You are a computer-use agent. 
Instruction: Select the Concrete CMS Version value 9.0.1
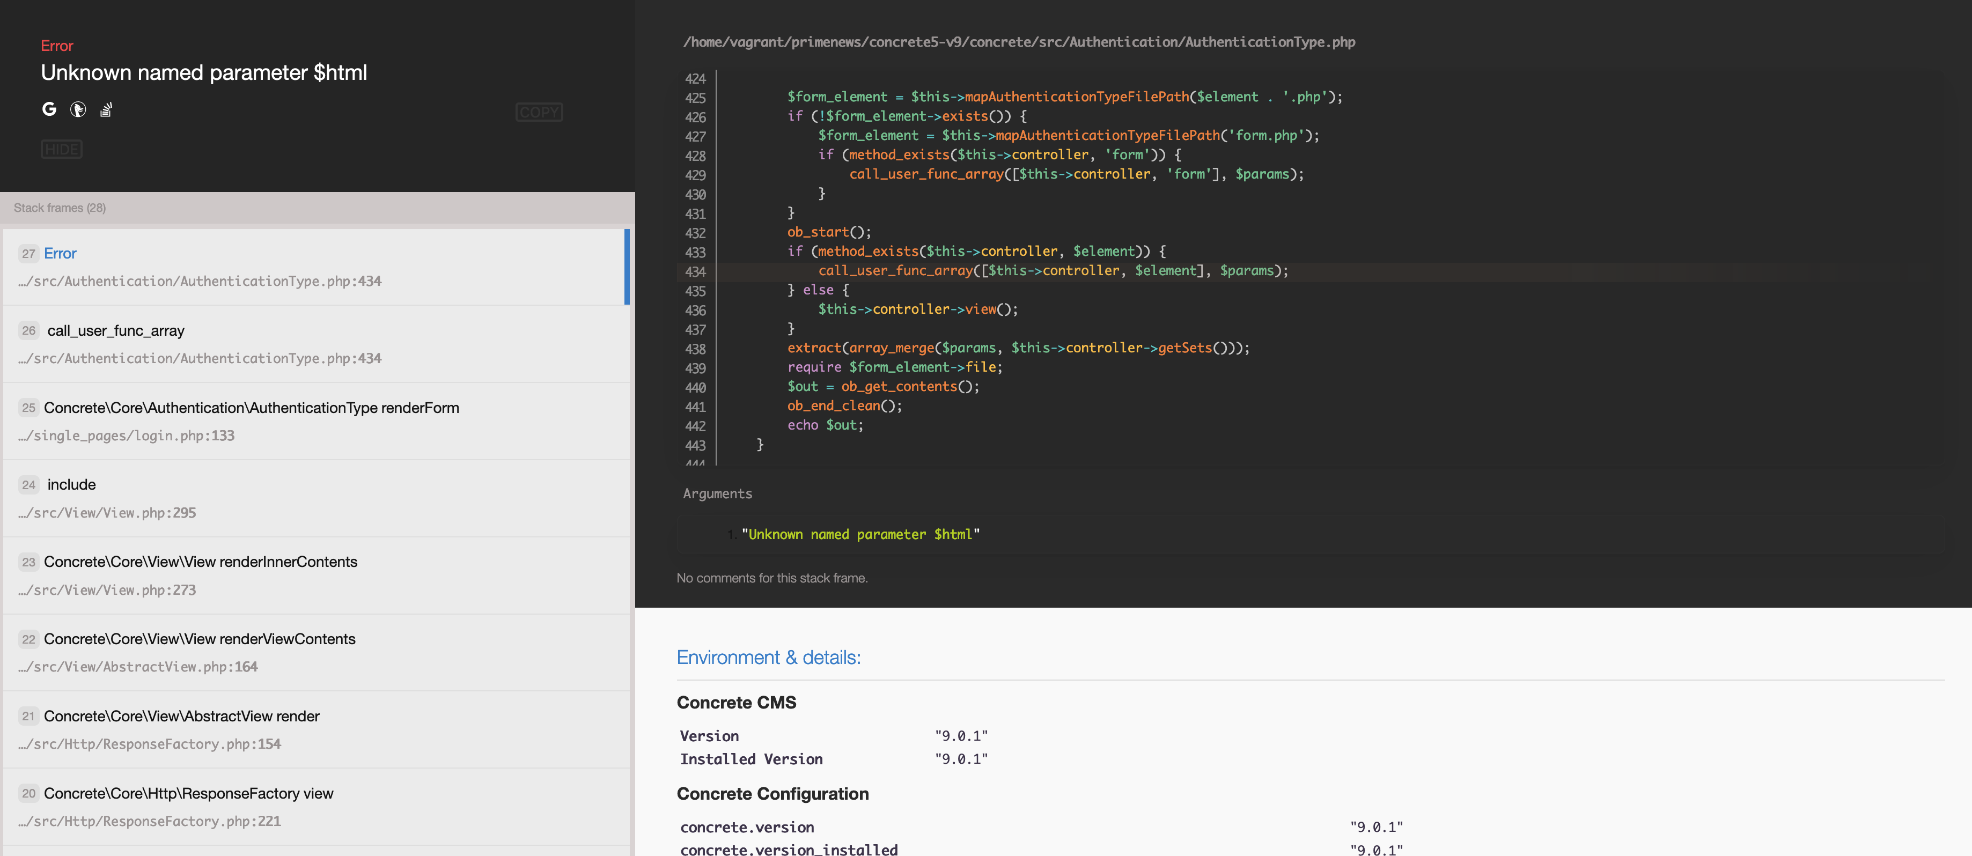961,735
